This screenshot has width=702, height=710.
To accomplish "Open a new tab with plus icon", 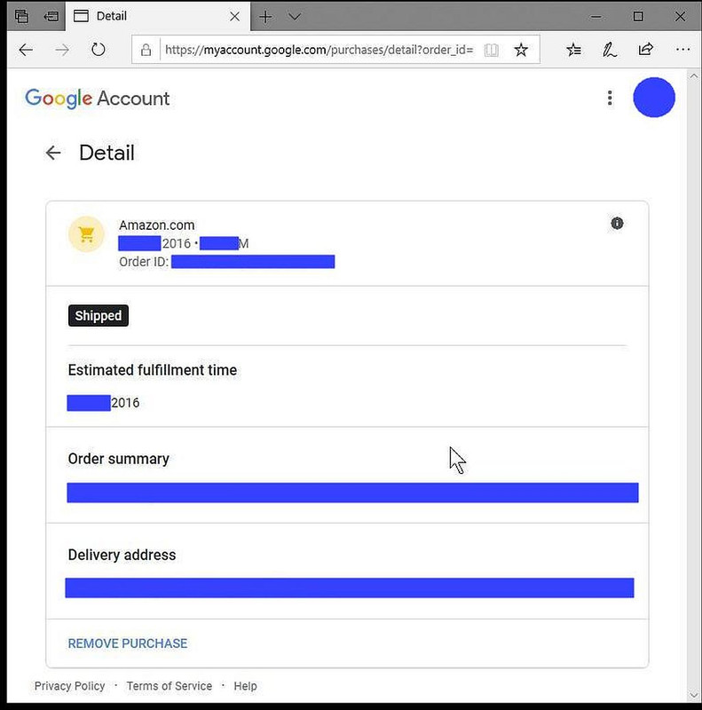I will (x=265, y=17).
